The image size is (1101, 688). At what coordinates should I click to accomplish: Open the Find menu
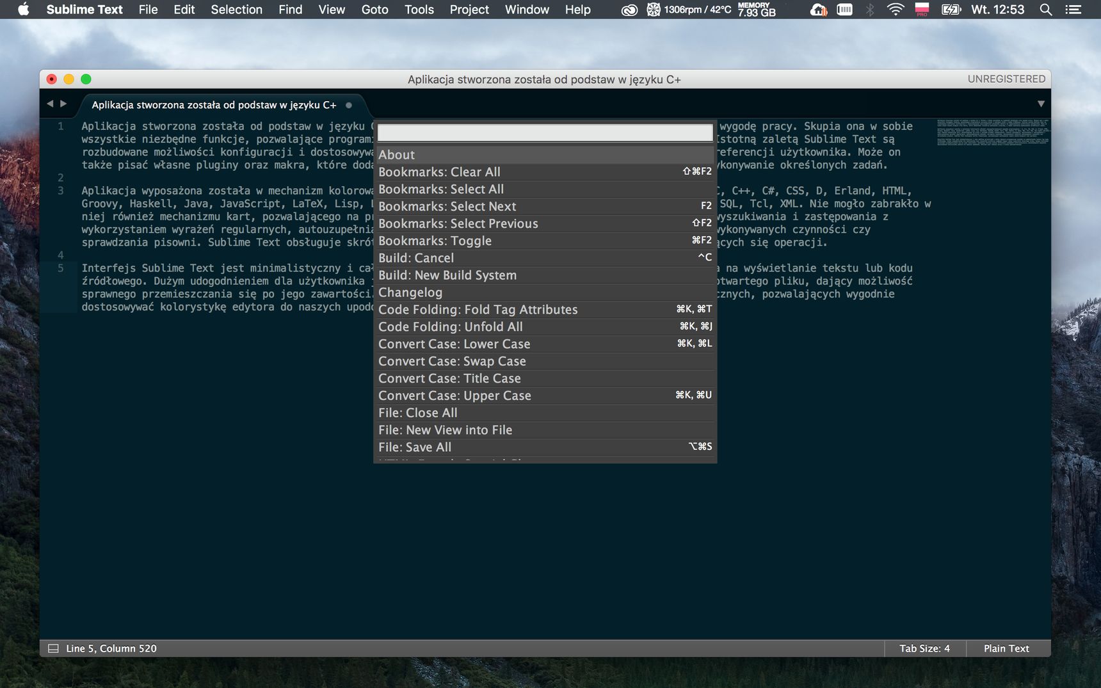coord(290,10)
